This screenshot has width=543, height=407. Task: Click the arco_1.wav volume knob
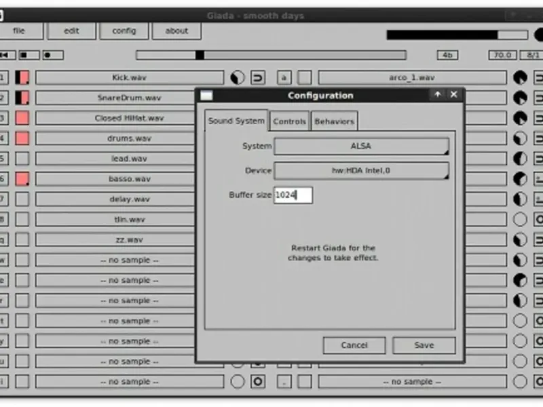point(520,77)
